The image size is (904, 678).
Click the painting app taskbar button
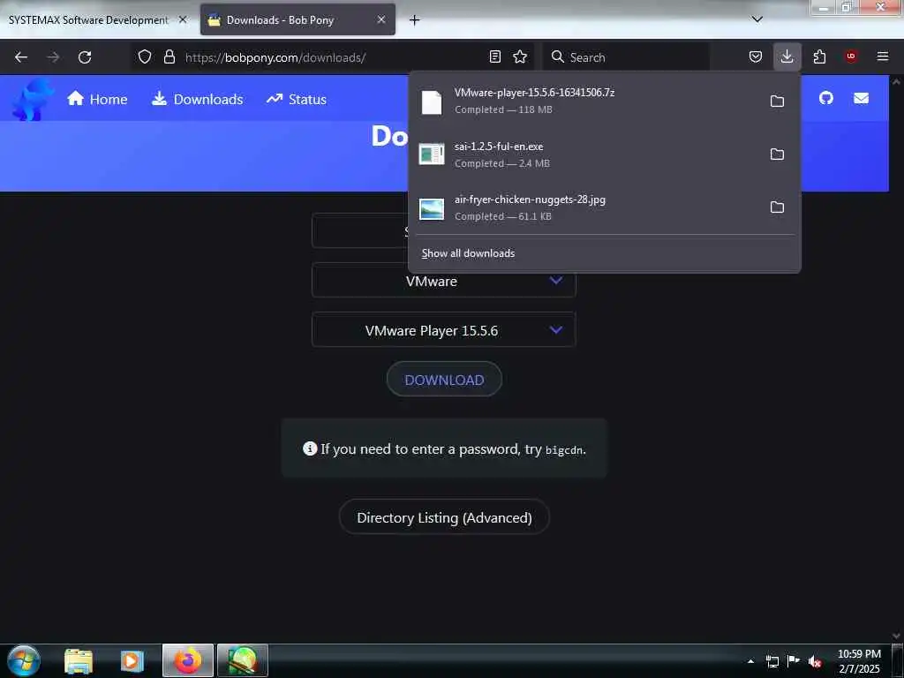(x=243, y=660)
